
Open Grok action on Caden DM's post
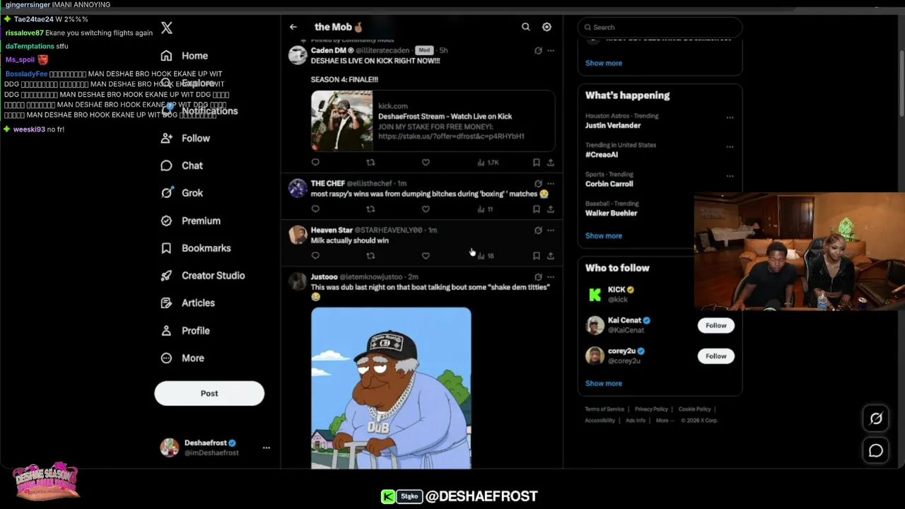[538, 51]
